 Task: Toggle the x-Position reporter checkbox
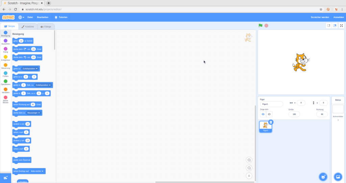coord(14,182)
